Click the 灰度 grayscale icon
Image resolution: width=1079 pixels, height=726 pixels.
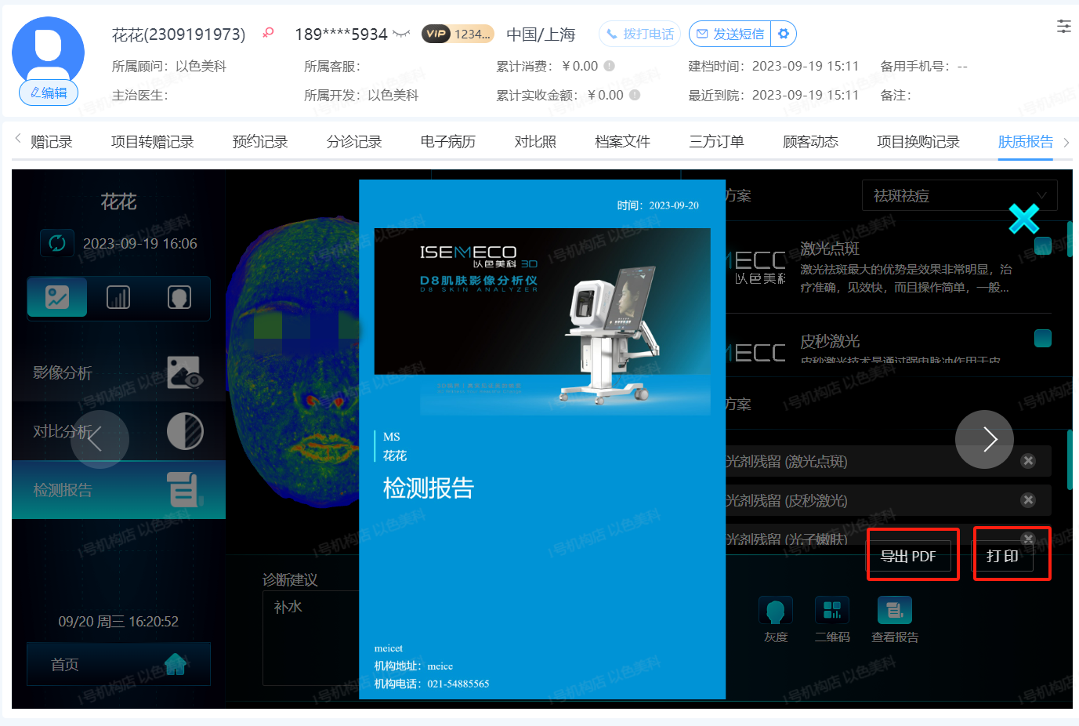click(776, 611)
